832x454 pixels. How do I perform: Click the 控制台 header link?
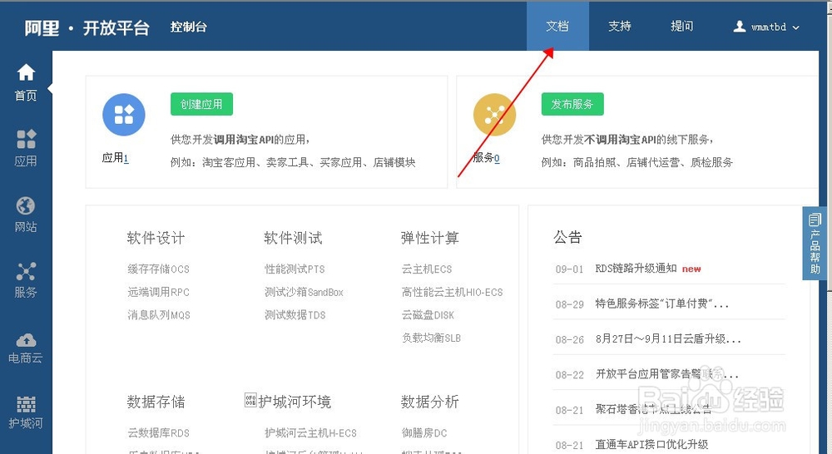[x=188, y=27]
